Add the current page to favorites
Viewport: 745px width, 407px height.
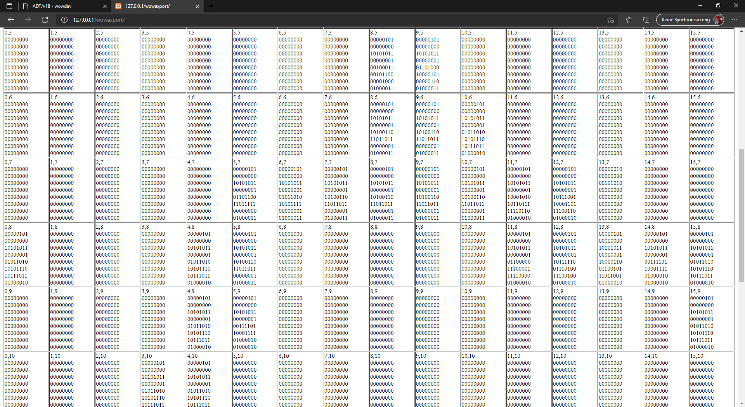[610, 20]
